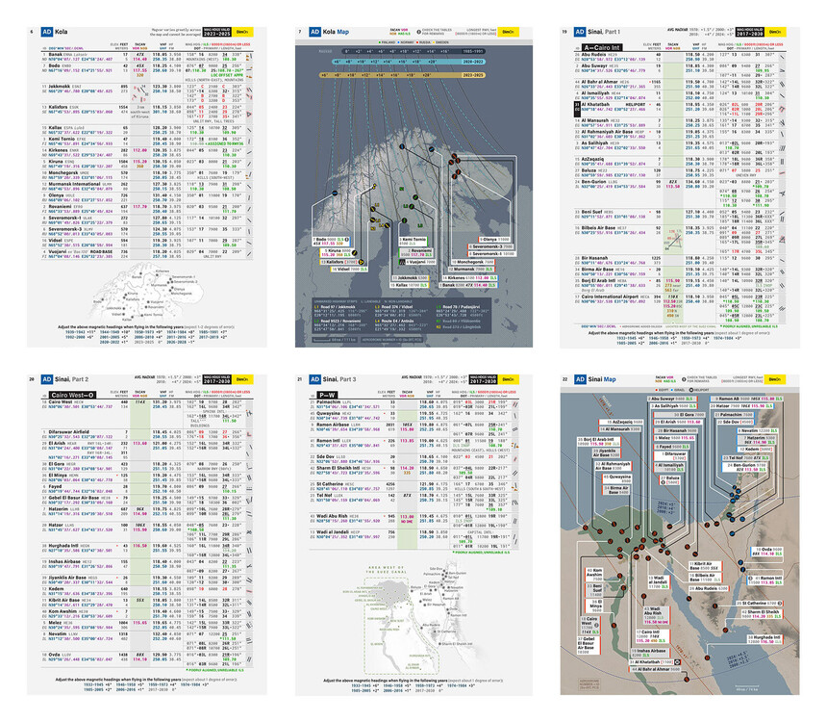Click the yellow badge on Sinai Part 2 page

[x=243, y=379]
